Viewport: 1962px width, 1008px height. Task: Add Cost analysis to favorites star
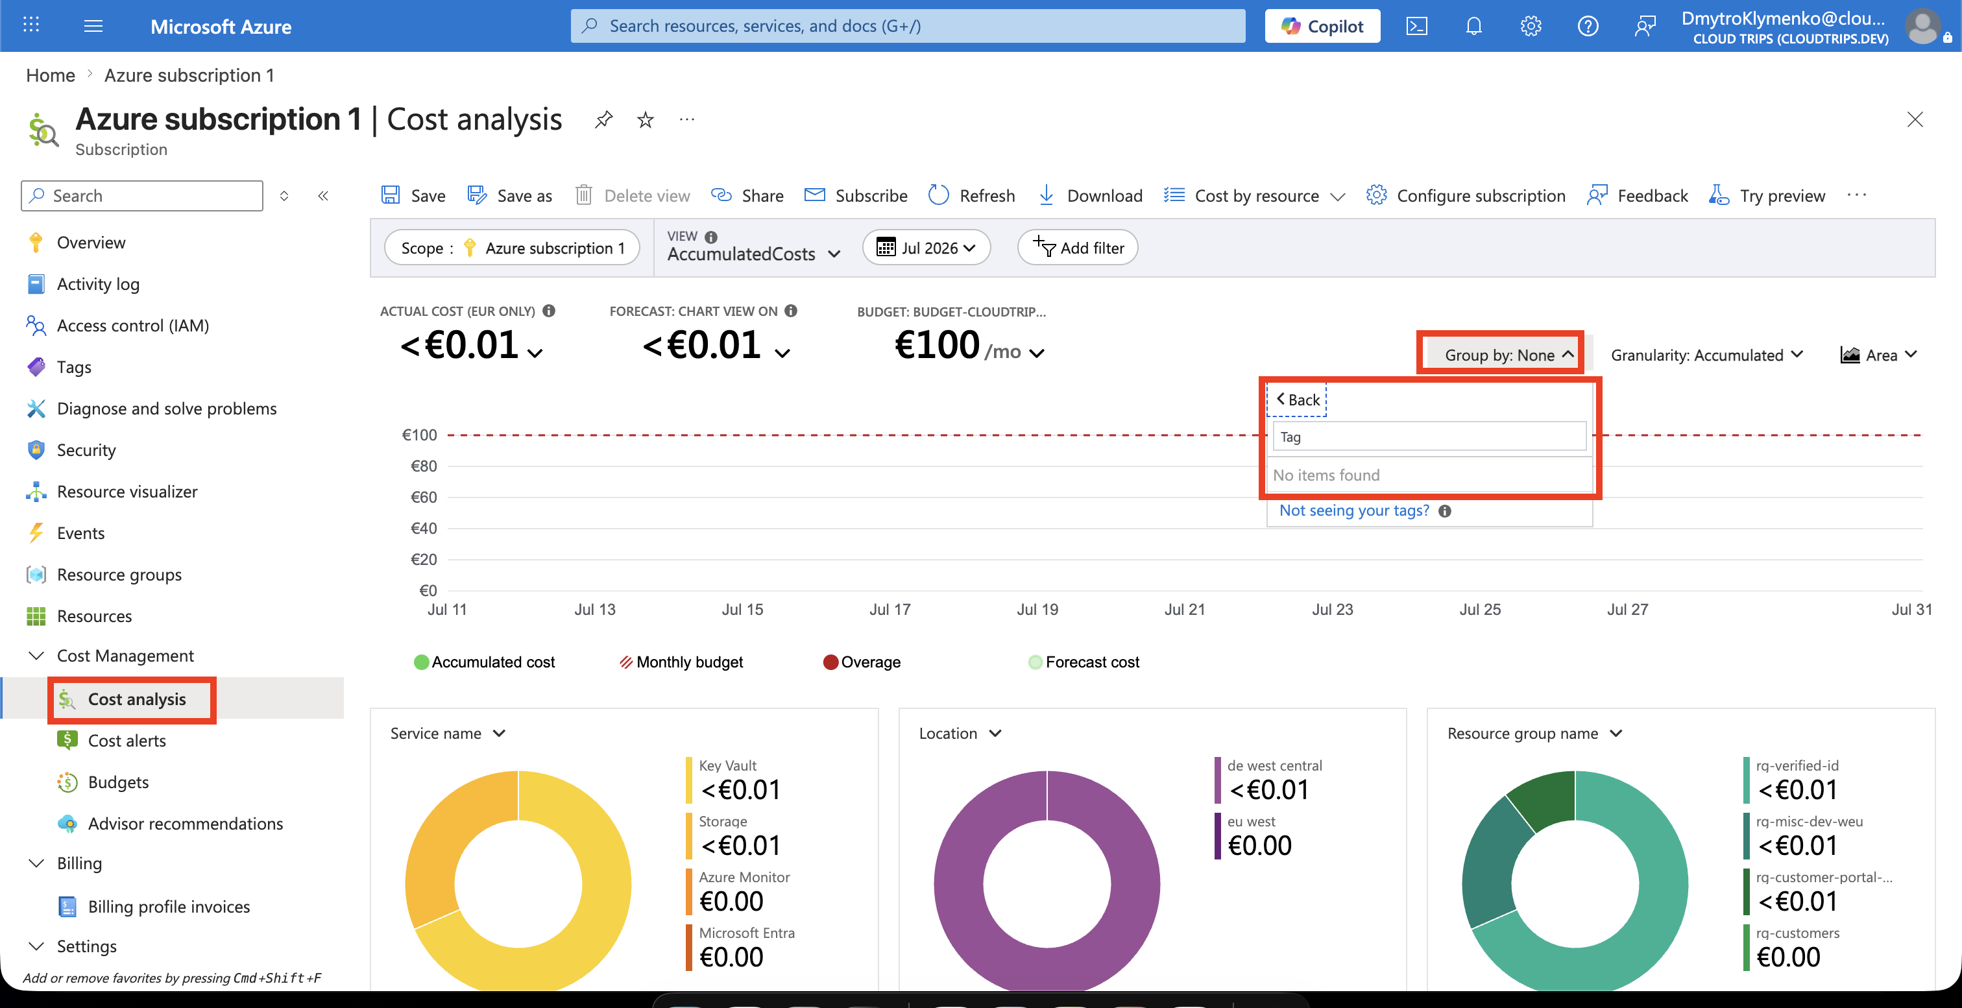pos(645,119)
